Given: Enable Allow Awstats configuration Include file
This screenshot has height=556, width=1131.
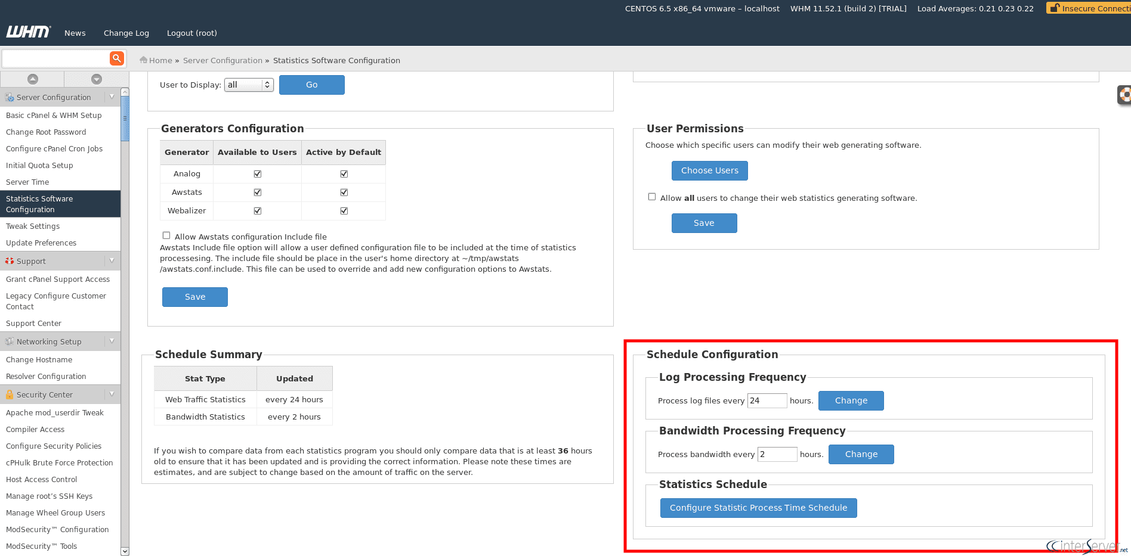Looking at the screenshot, I should point(166,236).
